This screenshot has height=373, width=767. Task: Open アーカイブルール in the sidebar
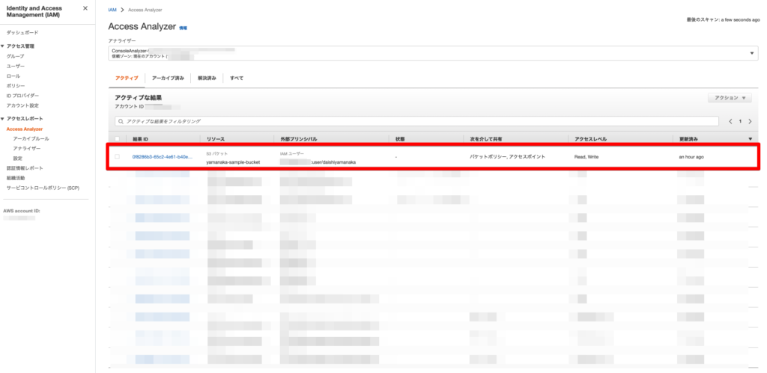[x=31, y=139]
